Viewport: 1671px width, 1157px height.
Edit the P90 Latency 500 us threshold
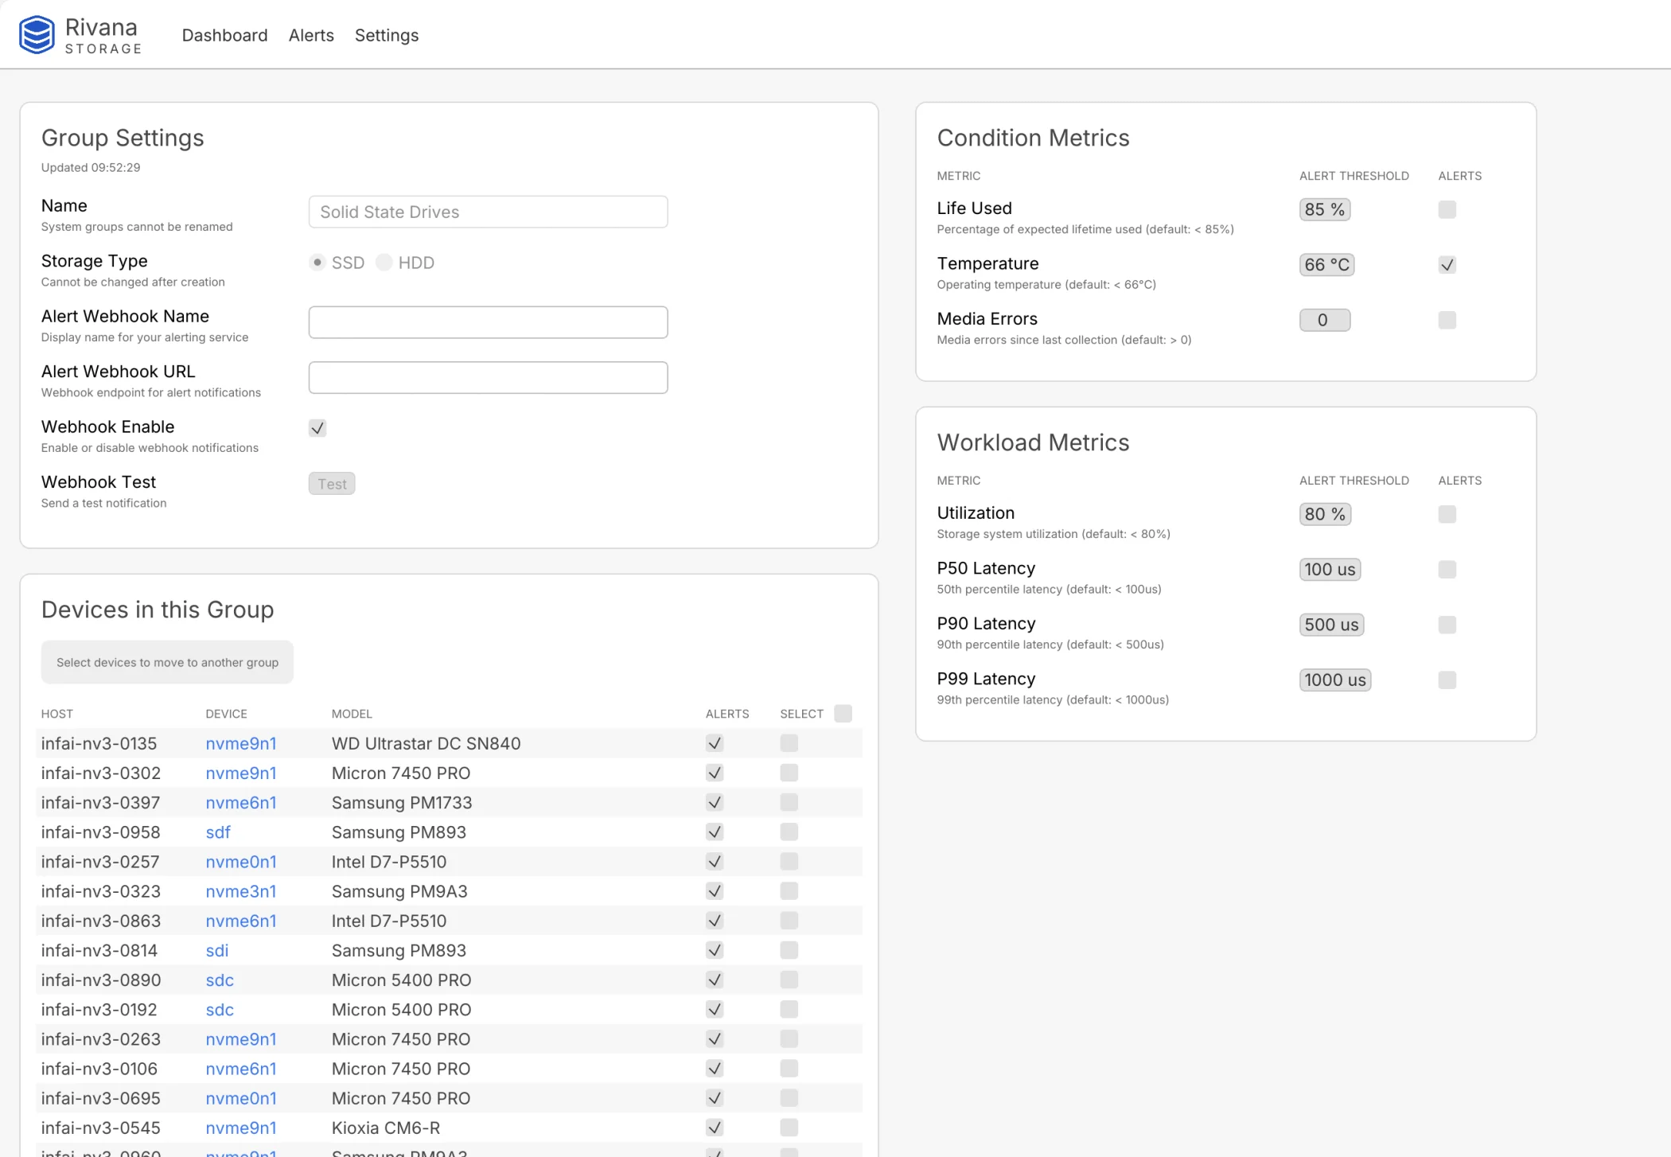click(x=1331, y=625)
